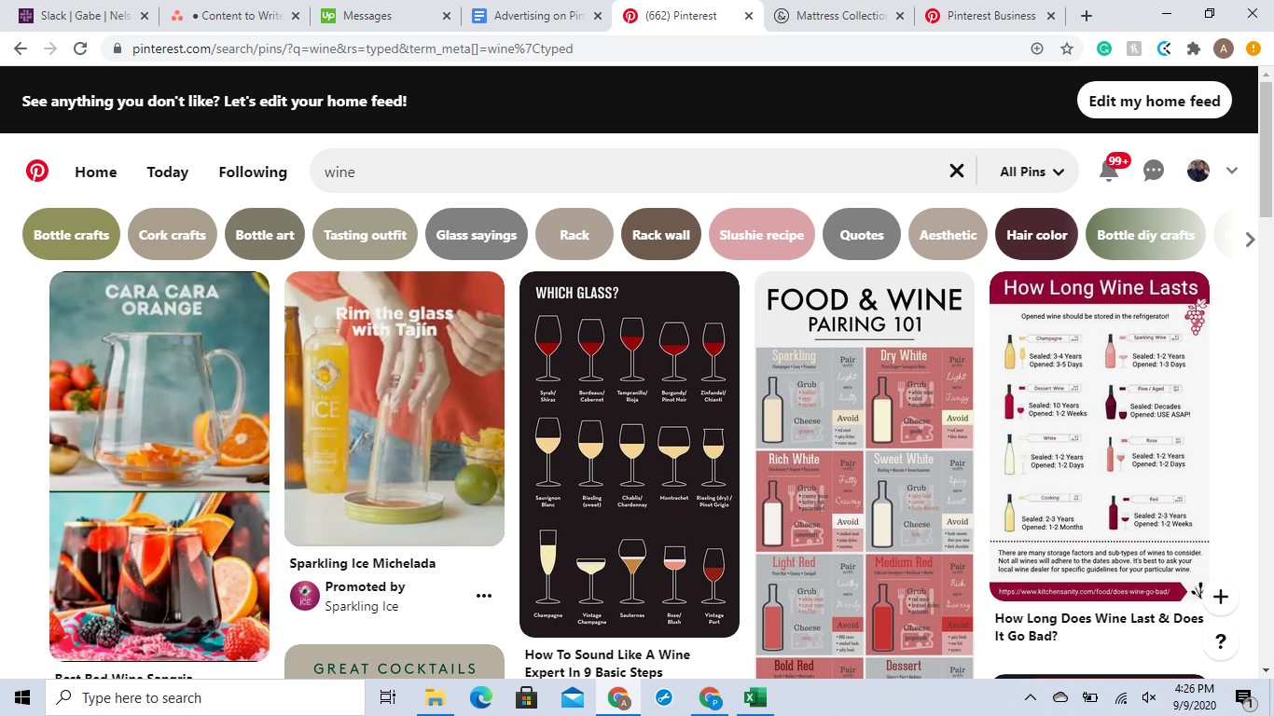Viewport: 1274px width, 716px height.
Task: Open the Which Glass wine chart pin
Action: click(x=630, y=454)
